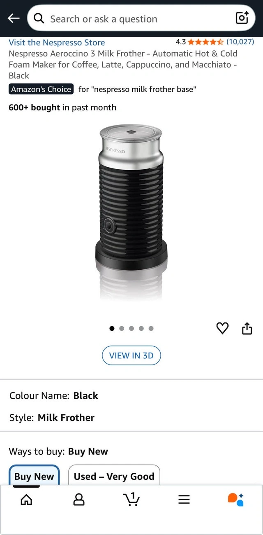263x535 pixels.
Task: Visit the Nespresso Store link
Action: point(57,42)
